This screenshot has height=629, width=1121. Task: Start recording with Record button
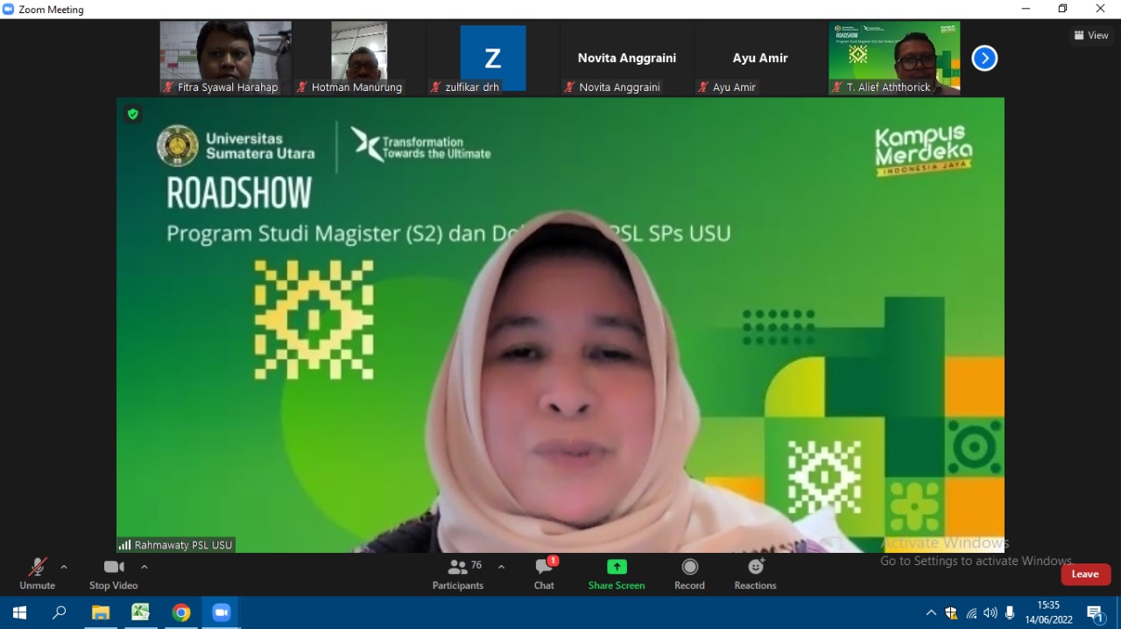click(690, 574)
